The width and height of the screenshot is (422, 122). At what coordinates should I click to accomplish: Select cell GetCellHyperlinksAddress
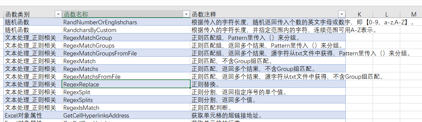[x=126, y=116]
